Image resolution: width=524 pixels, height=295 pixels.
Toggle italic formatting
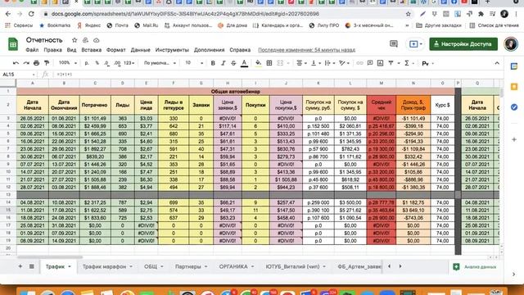pos(224,63)
